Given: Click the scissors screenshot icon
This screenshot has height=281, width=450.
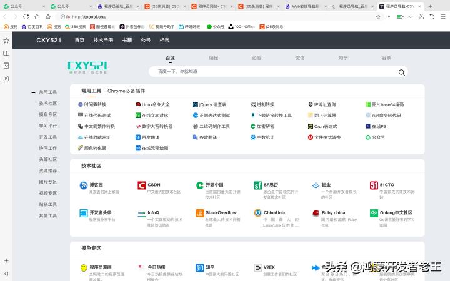Looking at the screenshot, I should (x=421, y=17).
